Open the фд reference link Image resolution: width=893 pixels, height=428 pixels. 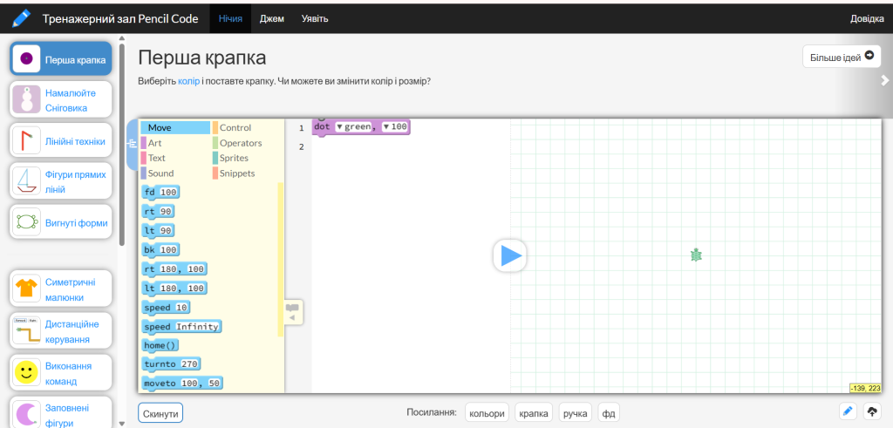[608, 413]
